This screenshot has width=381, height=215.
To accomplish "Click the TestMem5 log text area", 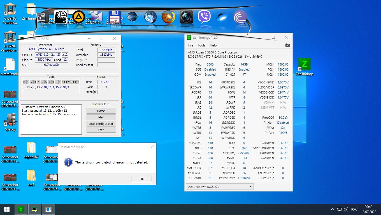I will click(51, 120).
